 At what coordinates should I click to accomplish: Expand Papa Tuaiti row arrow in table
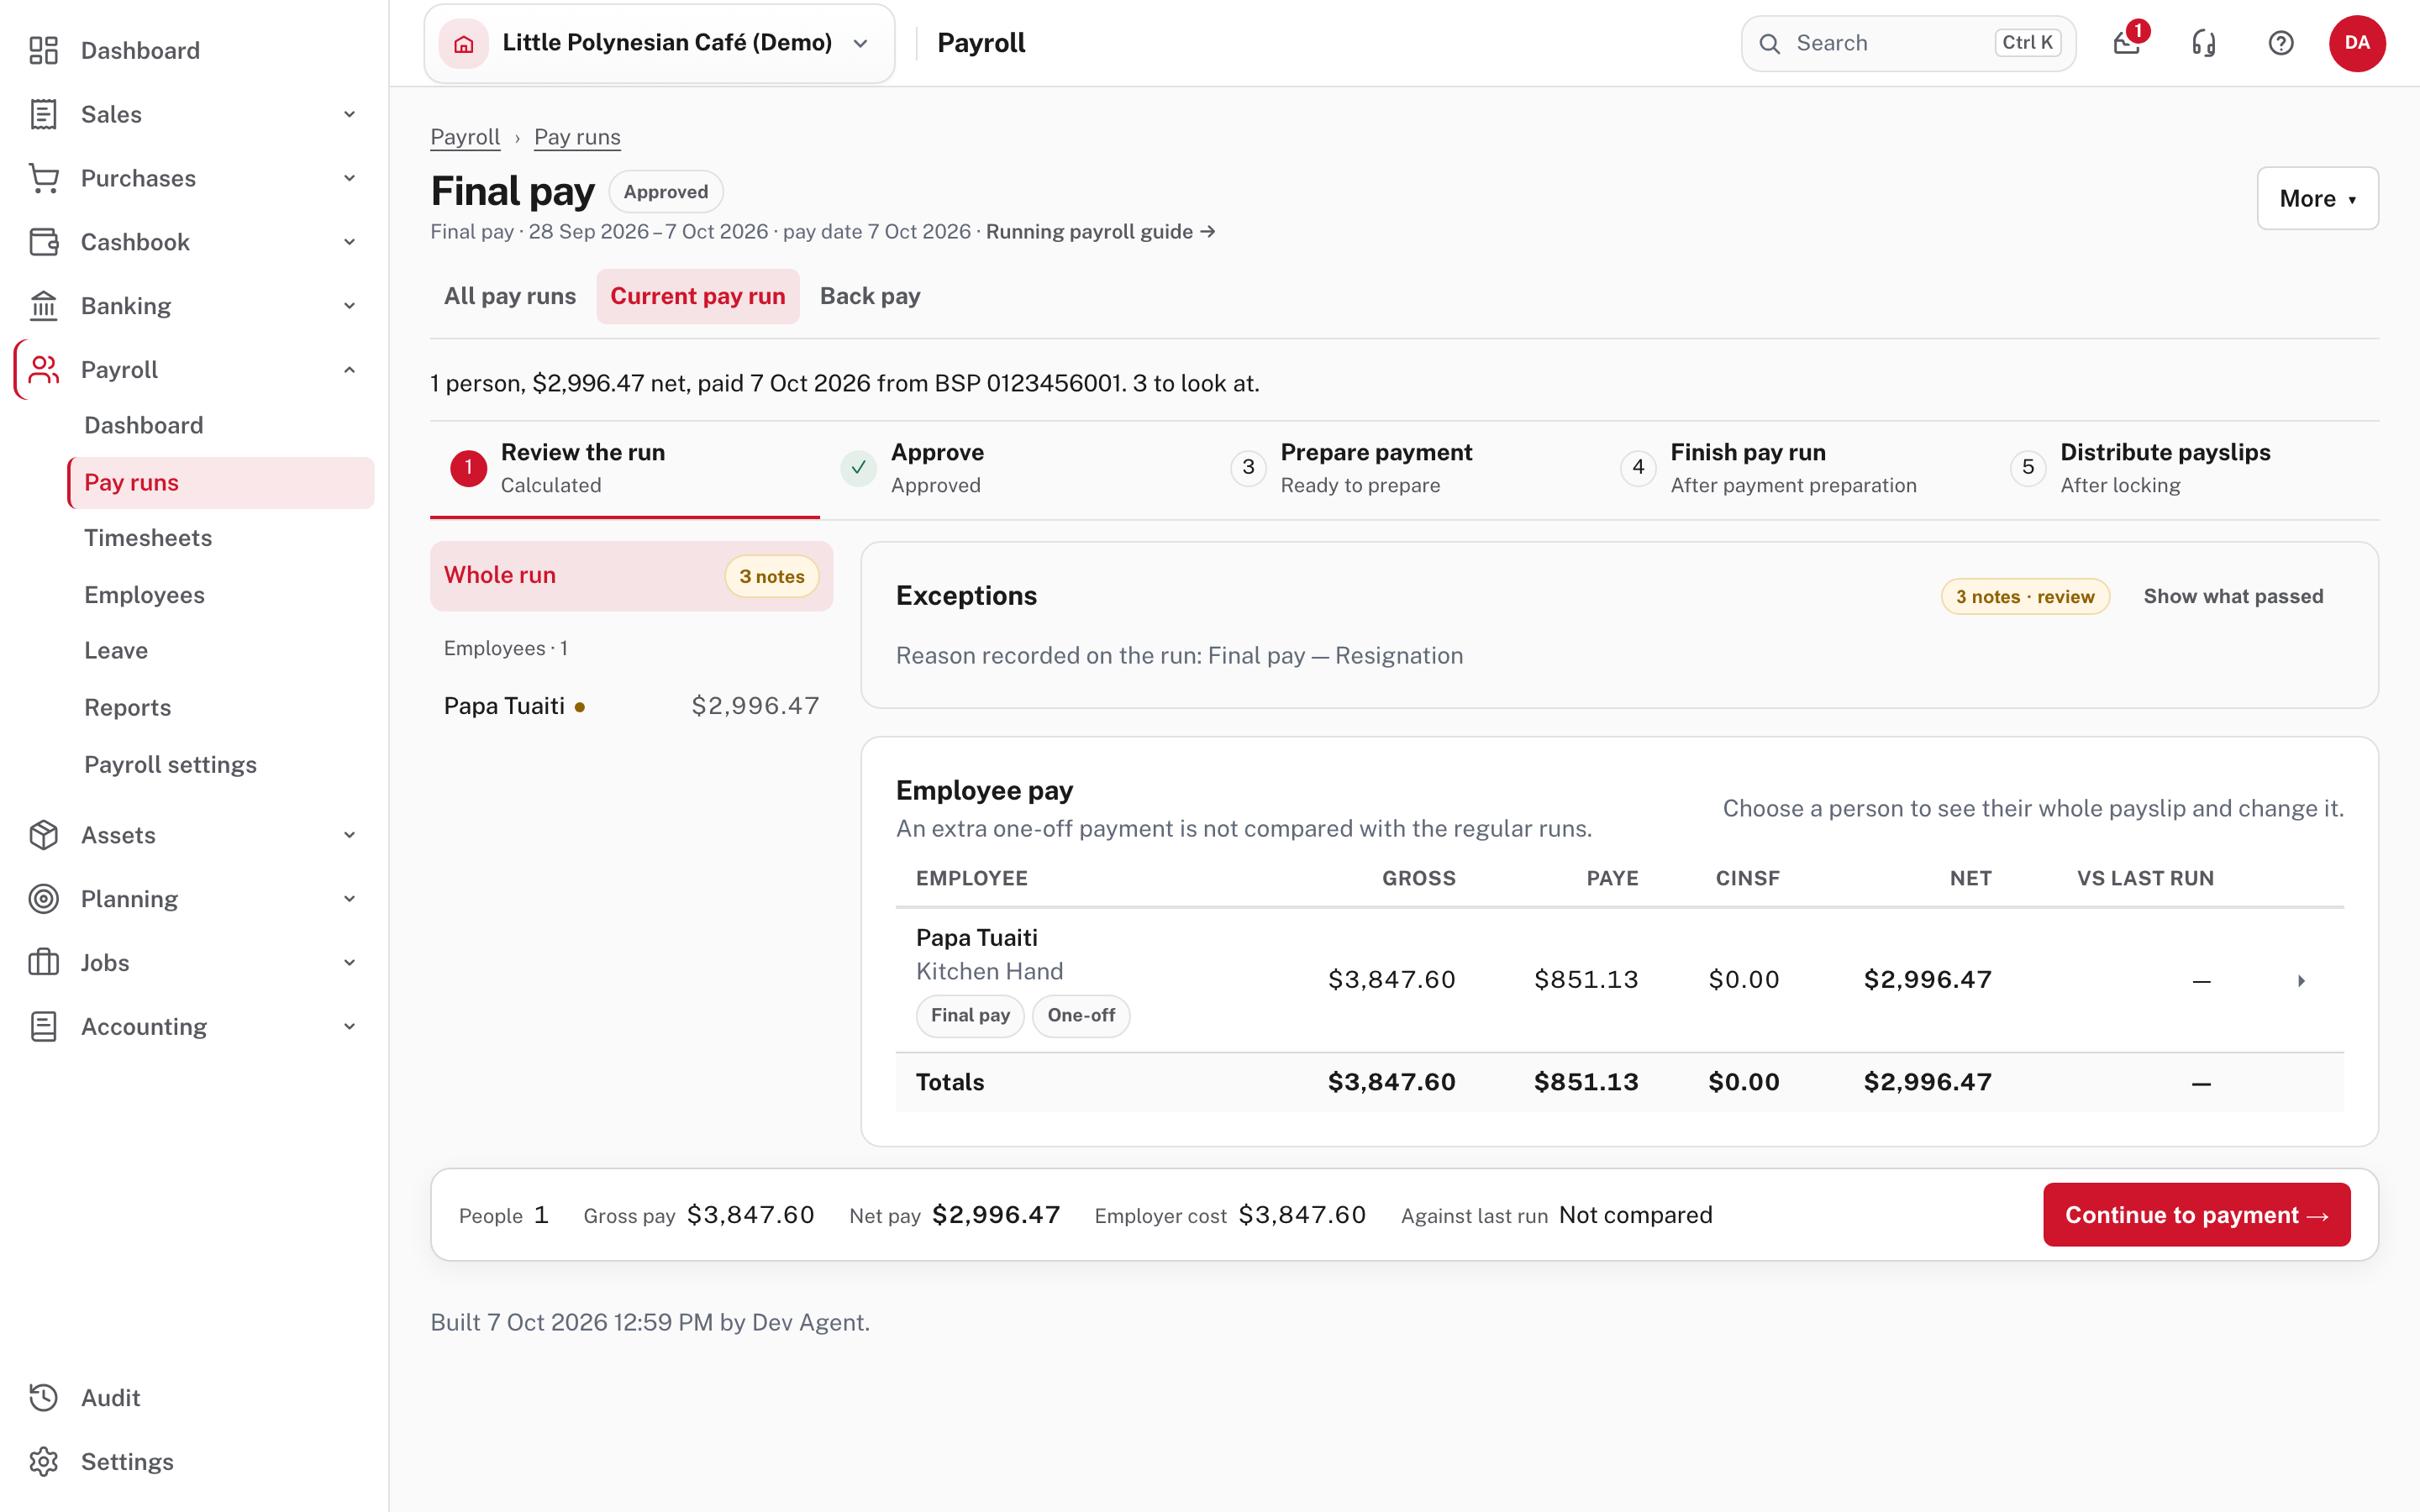pos(2301,981)
